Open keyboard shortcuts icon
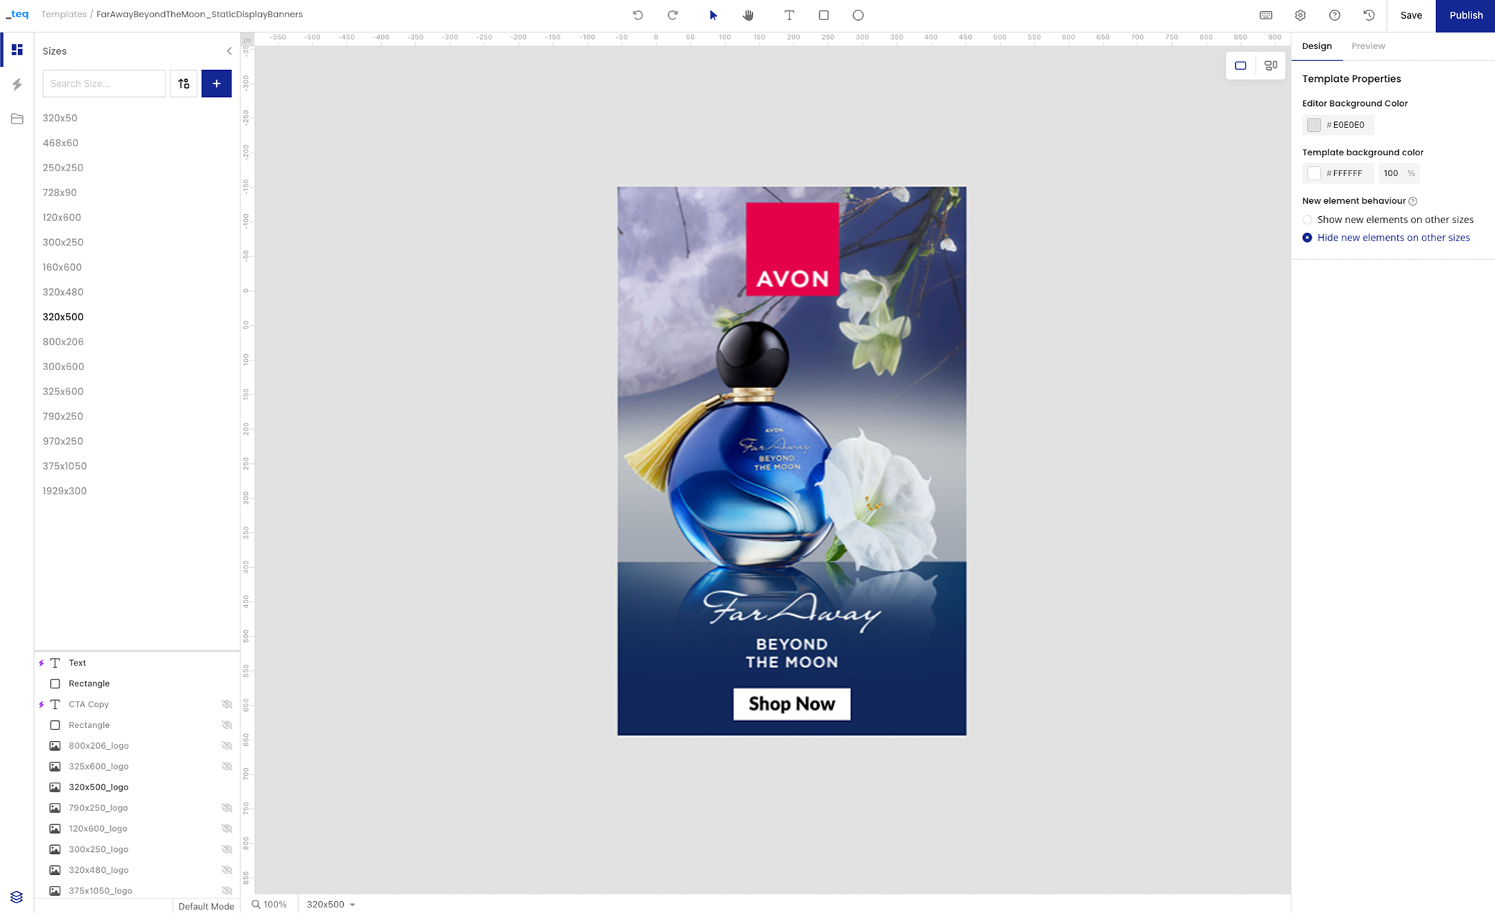The height and width of the screenshot is (913, 1495). [1266, 15]
